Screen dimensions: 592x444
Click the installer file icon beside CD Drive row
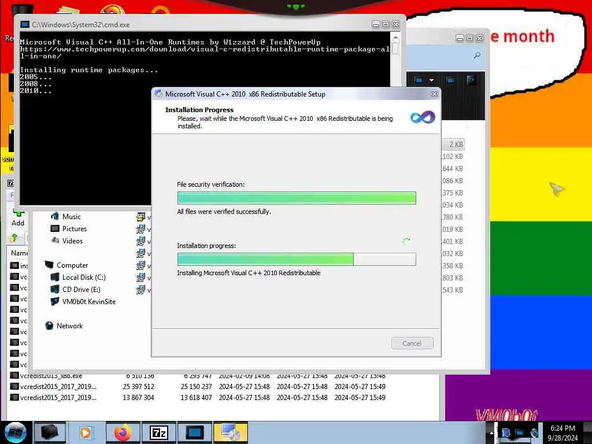140,290
